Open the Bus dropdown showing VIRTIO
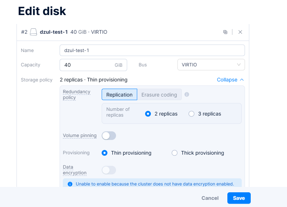This screenshot has height=207, width=287. (x=211, y=65)
